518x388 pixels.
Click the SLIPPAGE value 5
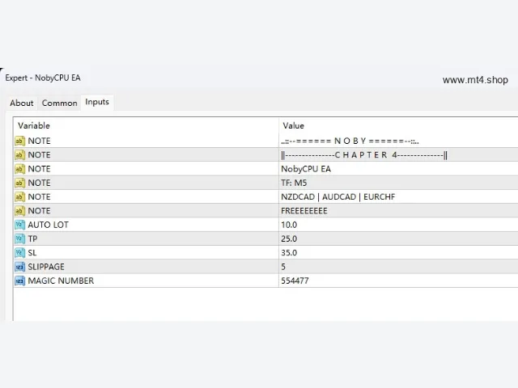[x=283, y=267]
